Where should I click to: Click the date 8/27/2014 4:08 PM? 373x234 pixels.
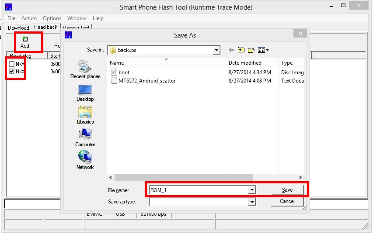pyautogui.click(x=250, y=80)
